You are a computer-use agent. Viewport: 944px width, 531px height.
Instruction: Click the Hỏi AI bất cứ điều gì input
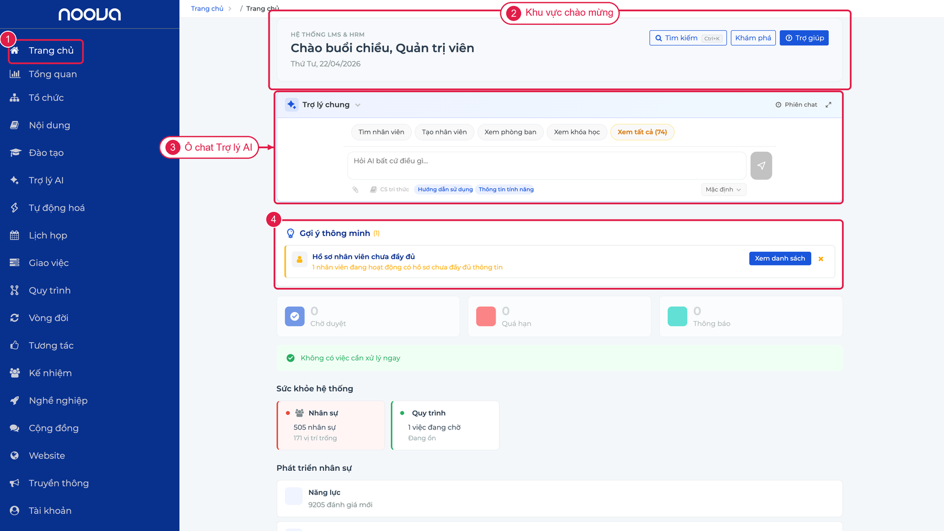coord(547,166)
